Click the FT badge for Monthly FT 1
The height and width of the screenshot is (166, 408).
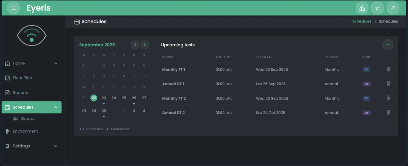366,70
